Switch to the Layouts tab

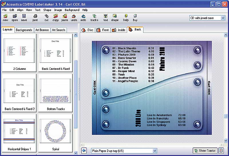tap(8, 30)
